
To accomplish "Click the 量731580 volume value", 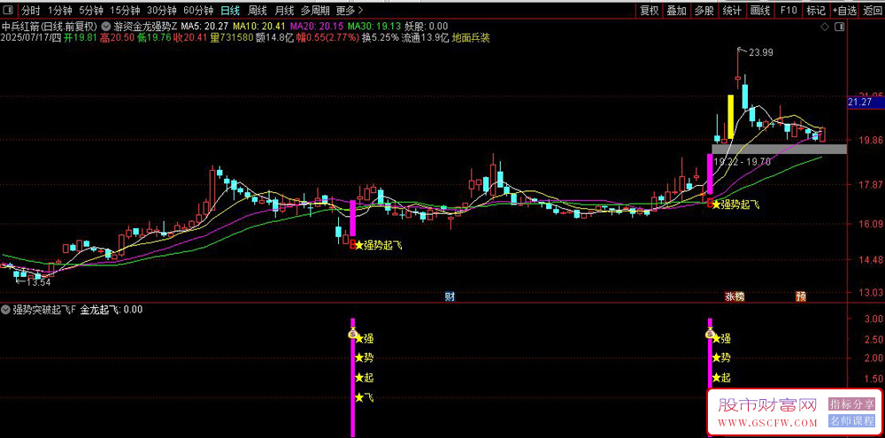I will click(x=231, y=38).
